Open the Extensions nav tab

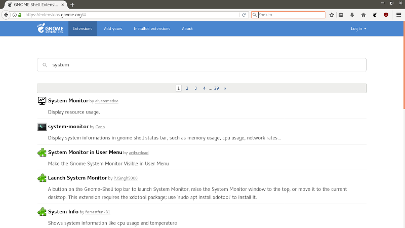[83, 28]
